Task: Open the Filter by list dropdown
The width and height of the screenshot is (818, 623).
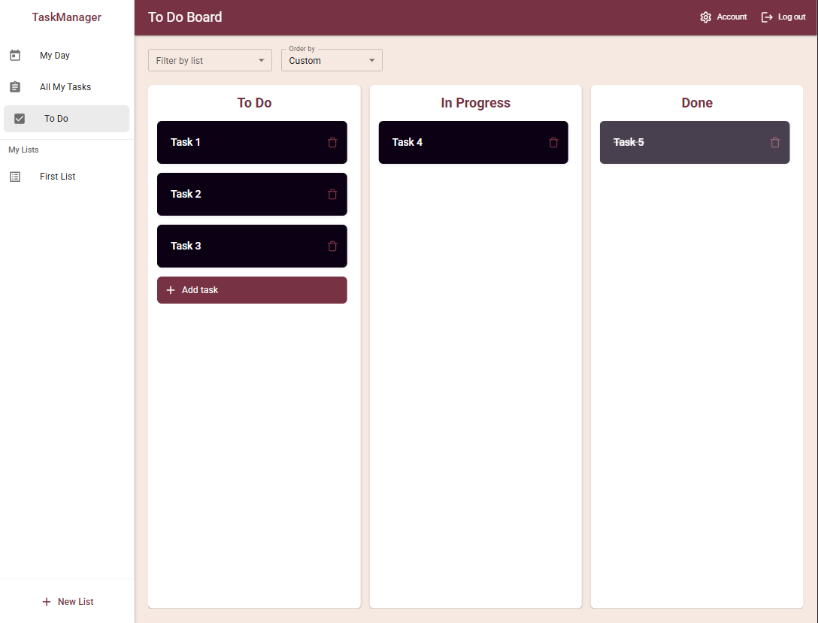Action: [210, 60]
